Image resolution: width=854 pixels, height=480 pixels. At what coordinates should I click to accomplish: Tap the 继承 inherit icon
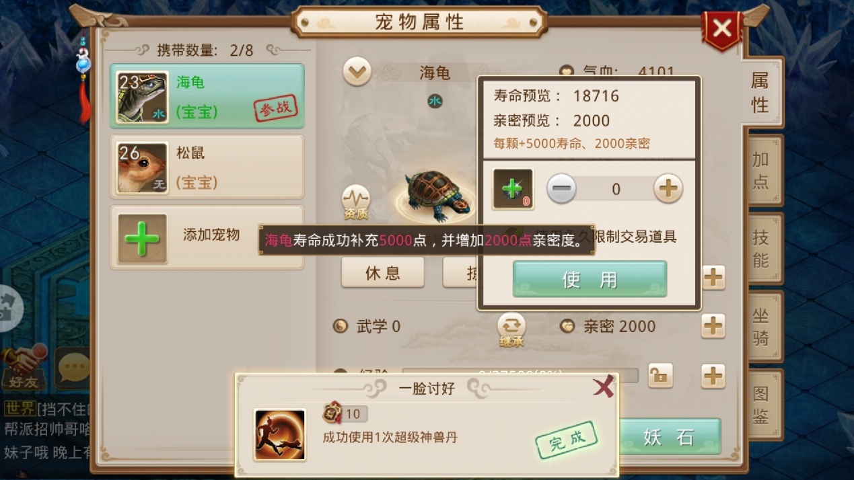511,330
